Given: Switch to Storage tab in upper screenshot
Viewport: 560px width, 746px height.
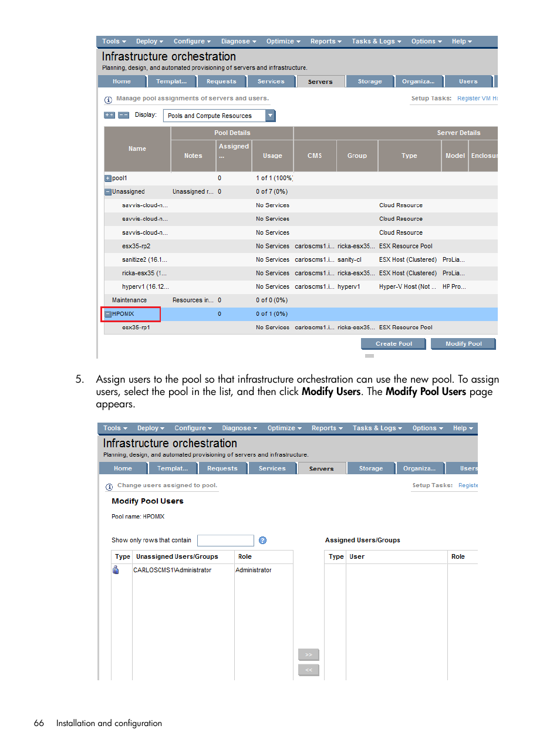Looking at the screenshot, I should 370,82.
